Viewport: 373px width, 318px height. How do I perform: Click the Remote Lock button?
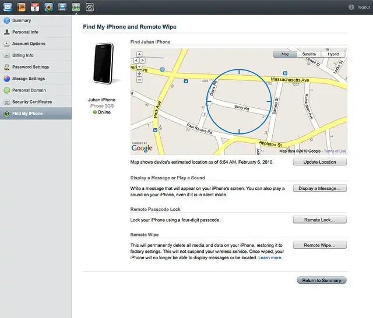tap(320, 220)
